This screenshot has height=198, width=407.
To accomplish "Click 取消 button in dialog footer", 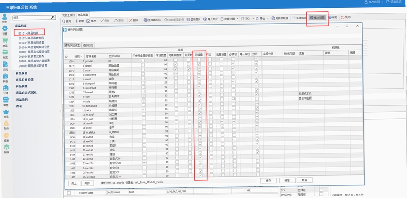I will pyautogui.click(x=304, y=180).
